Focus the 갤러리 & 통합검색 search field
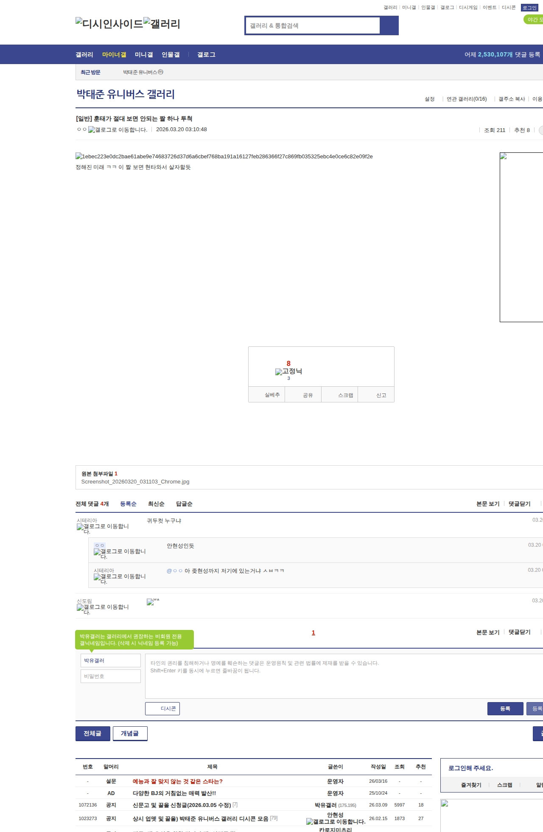Screen dimensions: 543x832 tap(313, 25)
